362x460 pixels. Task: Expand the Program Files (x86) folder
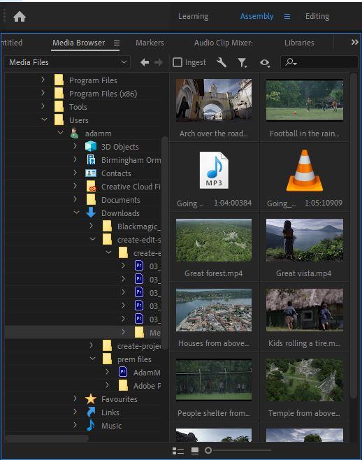click(43, 93)
